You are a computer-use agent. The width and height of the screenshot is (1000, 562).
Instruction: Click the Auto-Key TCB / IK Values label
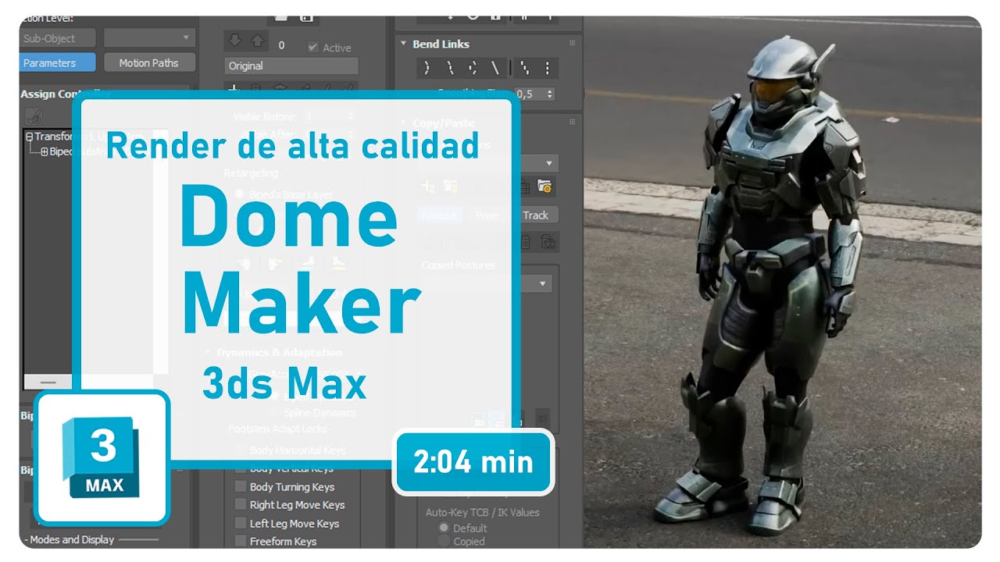(482, 512)
